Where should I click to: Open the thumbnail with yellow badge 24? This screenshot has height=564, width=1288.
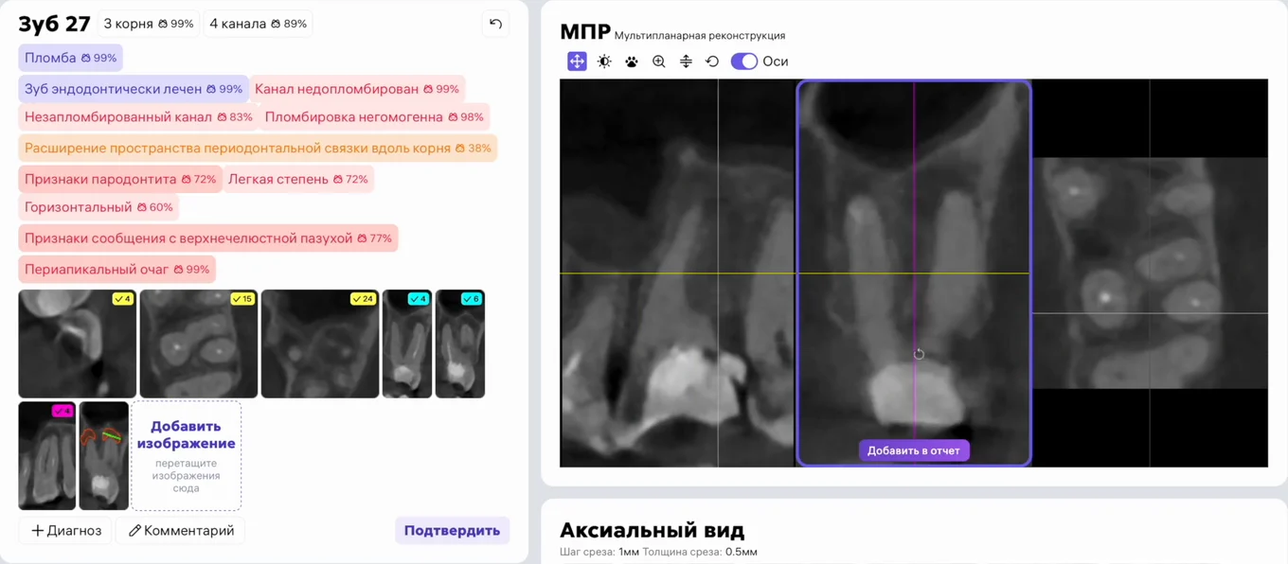coord(320,344)
